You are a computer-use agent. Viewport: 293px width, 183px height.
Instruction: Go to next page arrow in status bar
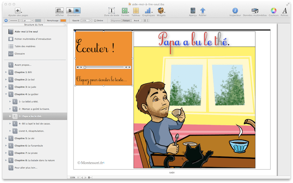tap(85, 178)
